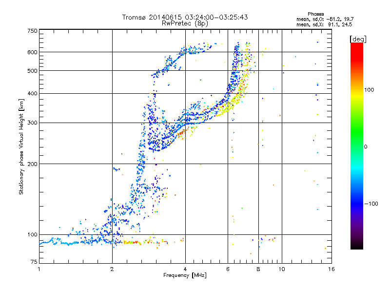Click the 'Stationary phase Virtual Height [km]' axis title
390x293 pixels.
click(x=21, y=146)
